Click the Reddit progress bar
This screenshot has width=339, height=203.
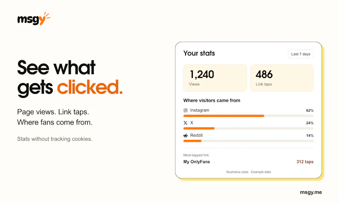click(x=248, y=141)
